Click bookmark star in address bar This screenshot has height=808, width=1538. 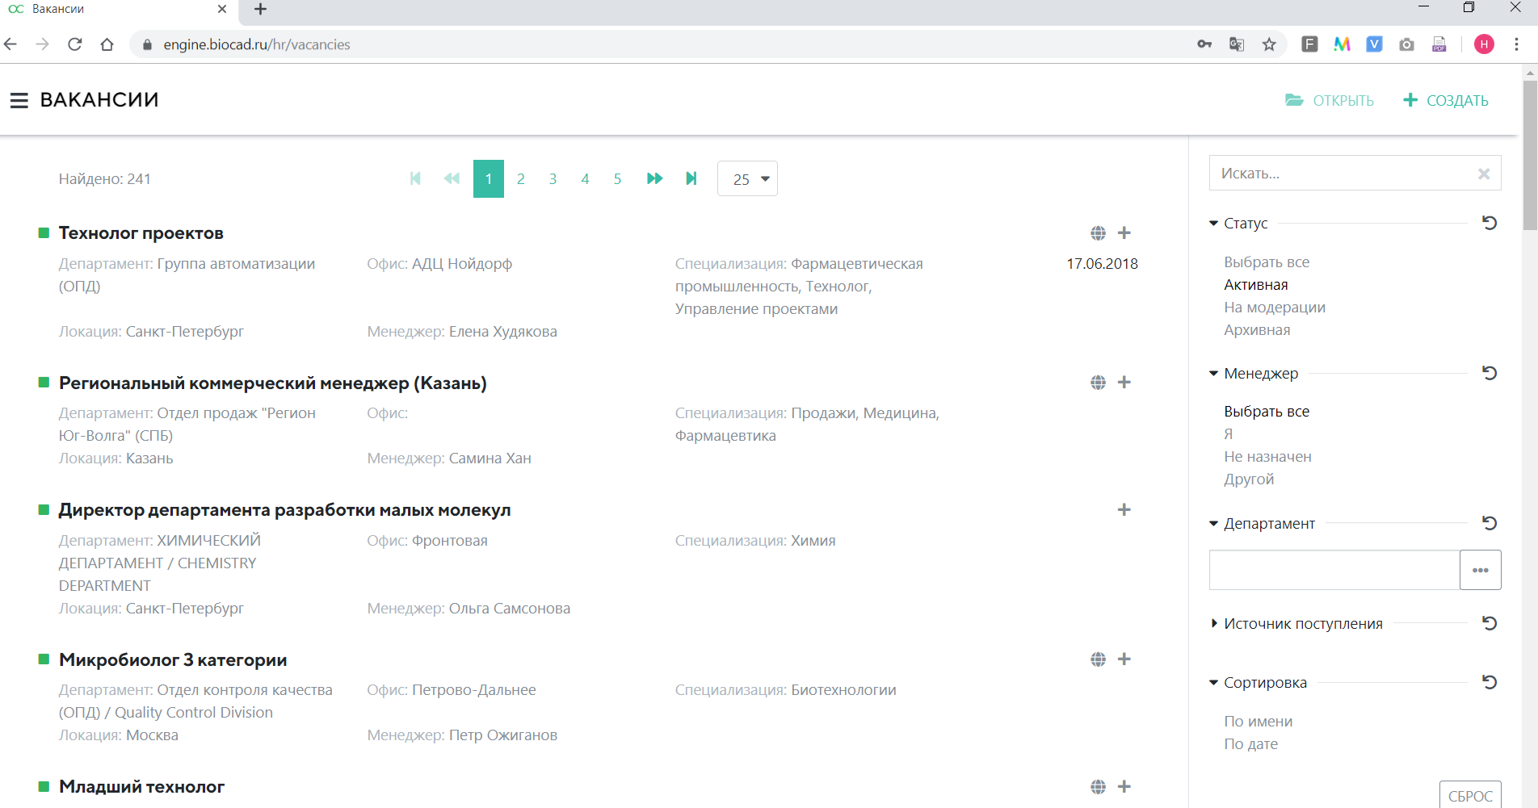click(1269, 44)
